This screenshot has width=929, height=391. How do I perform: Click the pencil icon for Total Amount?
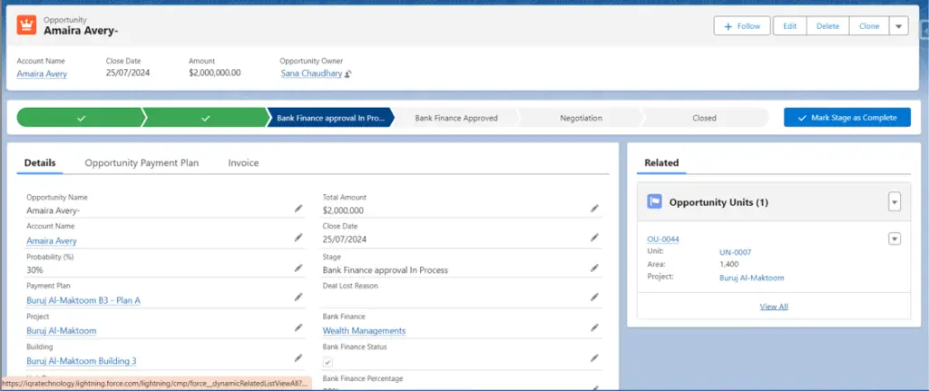click(594, 209)
